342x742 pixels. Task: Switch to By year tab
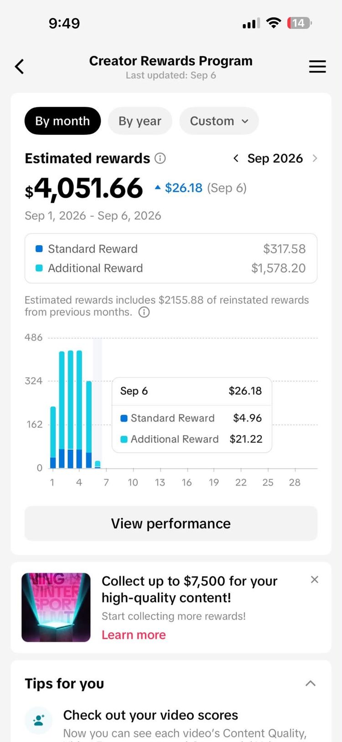tap(140, 121)
